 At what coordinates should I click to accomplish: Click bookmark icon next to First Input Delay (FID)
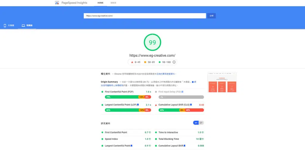(182, 92)
